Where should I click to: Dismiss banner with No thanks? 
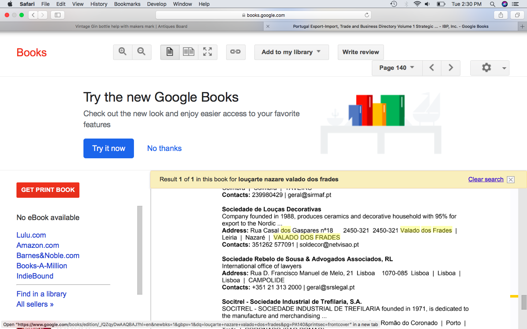click(164, 148)
